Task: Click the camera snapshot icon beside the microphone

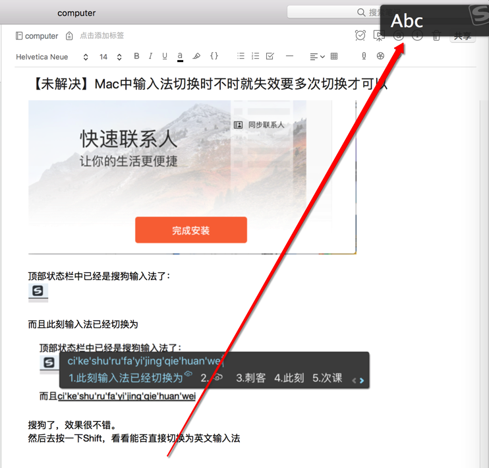Action: click(x=380, y=56)
